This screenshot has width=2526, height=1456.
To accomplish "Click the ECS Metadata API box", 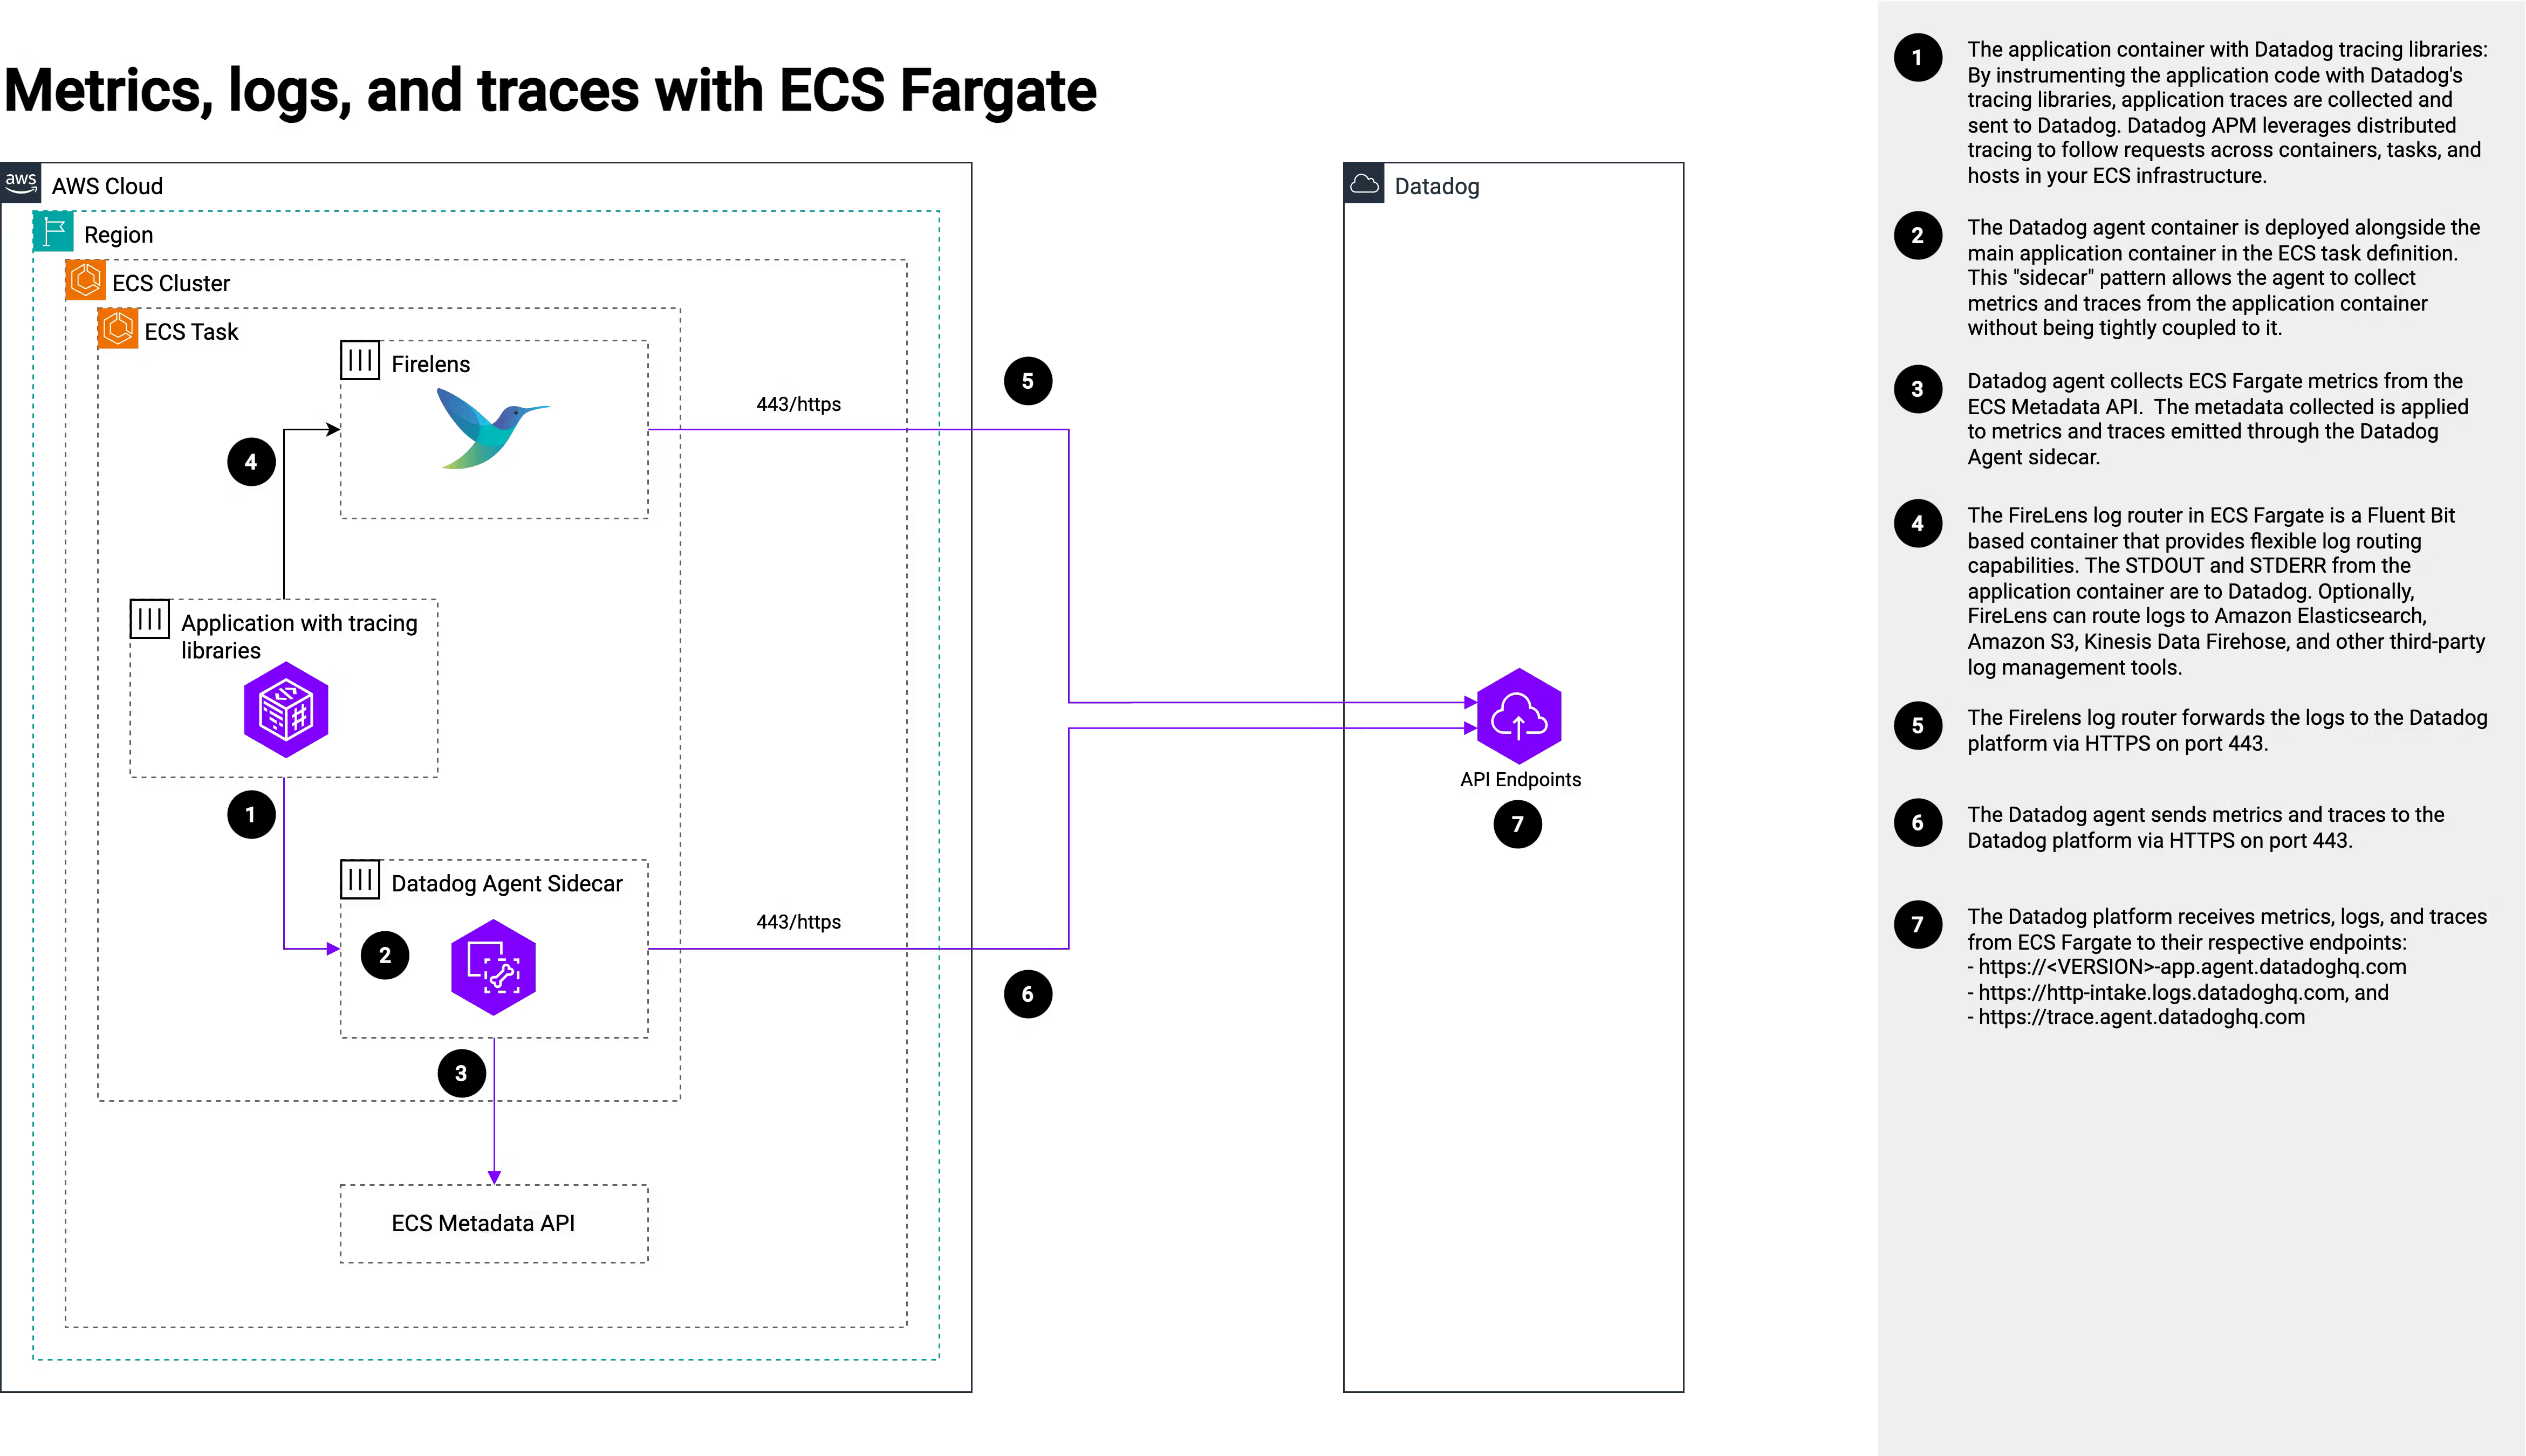I will 494,1223.
